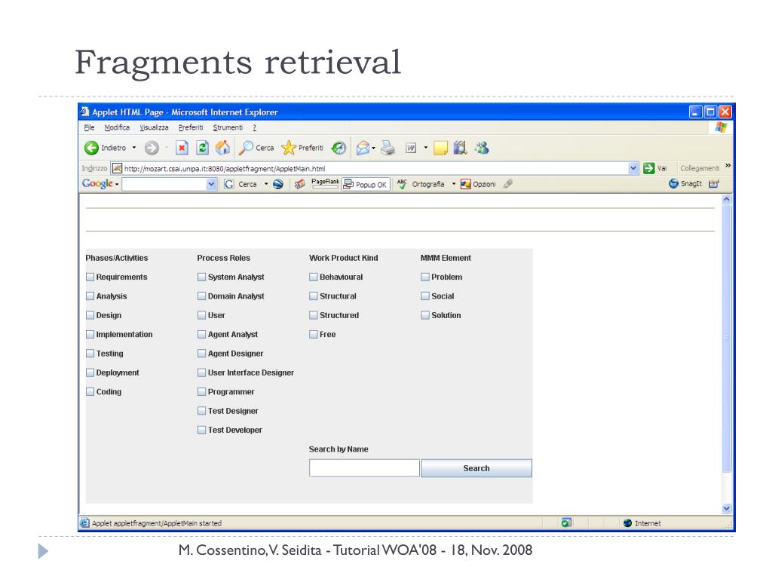Click the Search button
This screenshot has width=772, height=579.
tap(476, 468)
